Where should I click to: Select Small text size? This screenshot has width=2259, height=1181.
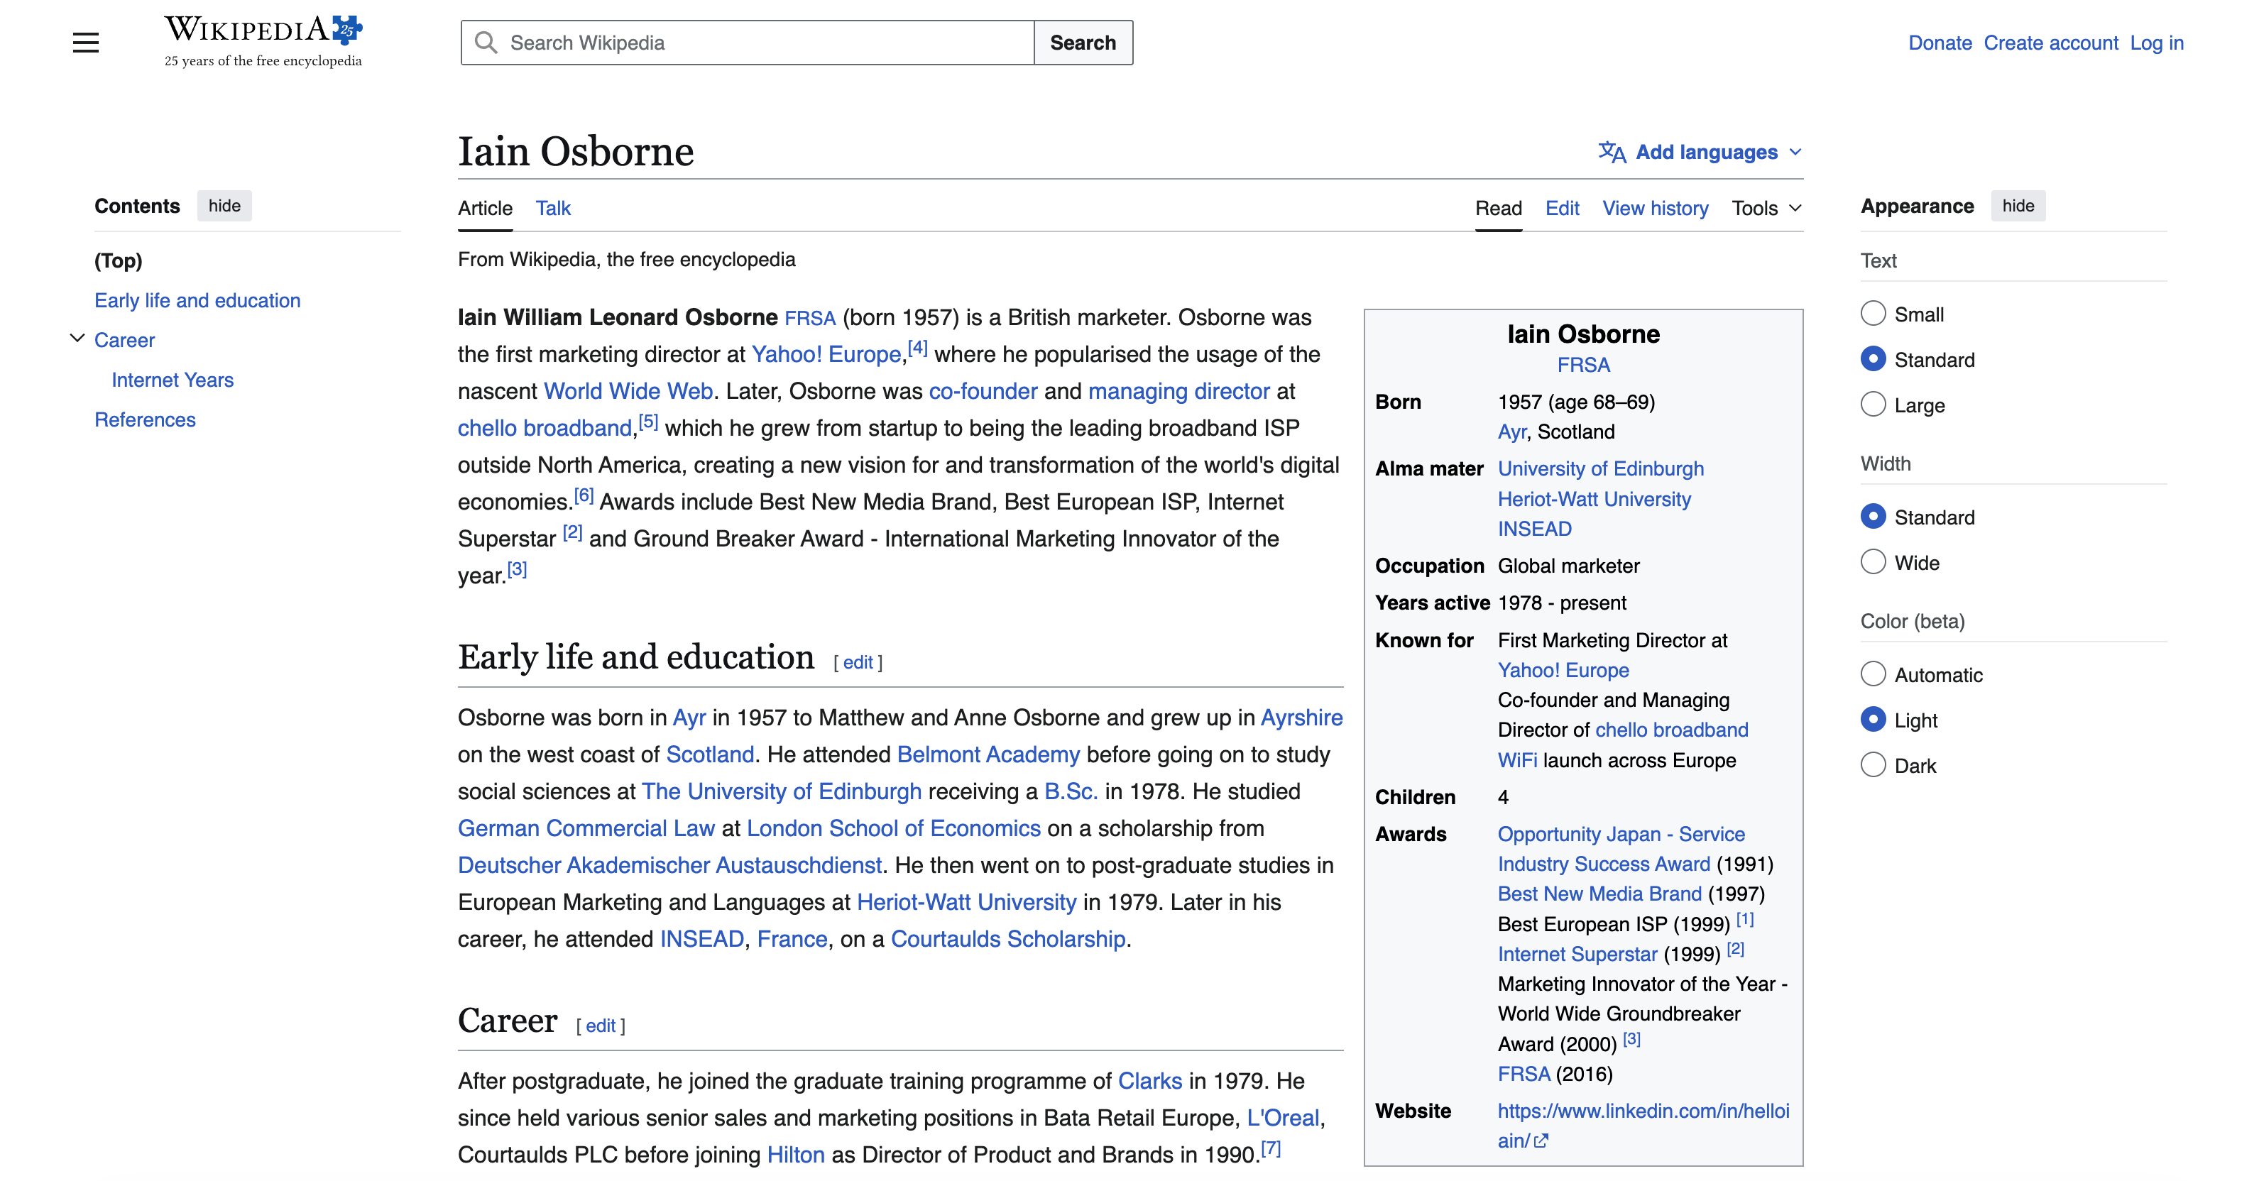[x=1873, y=314]
